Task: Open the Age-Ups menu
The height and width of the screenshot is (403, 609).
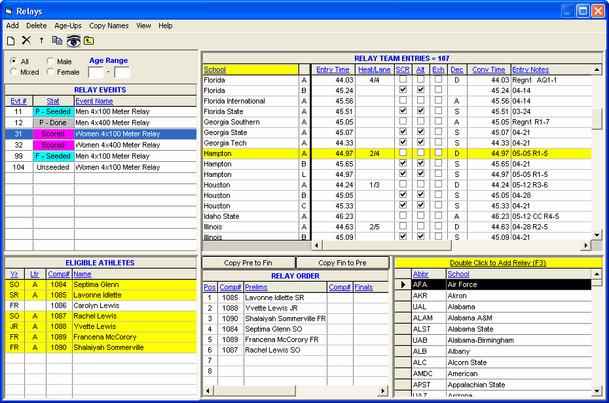Action: tap(68, 26)
